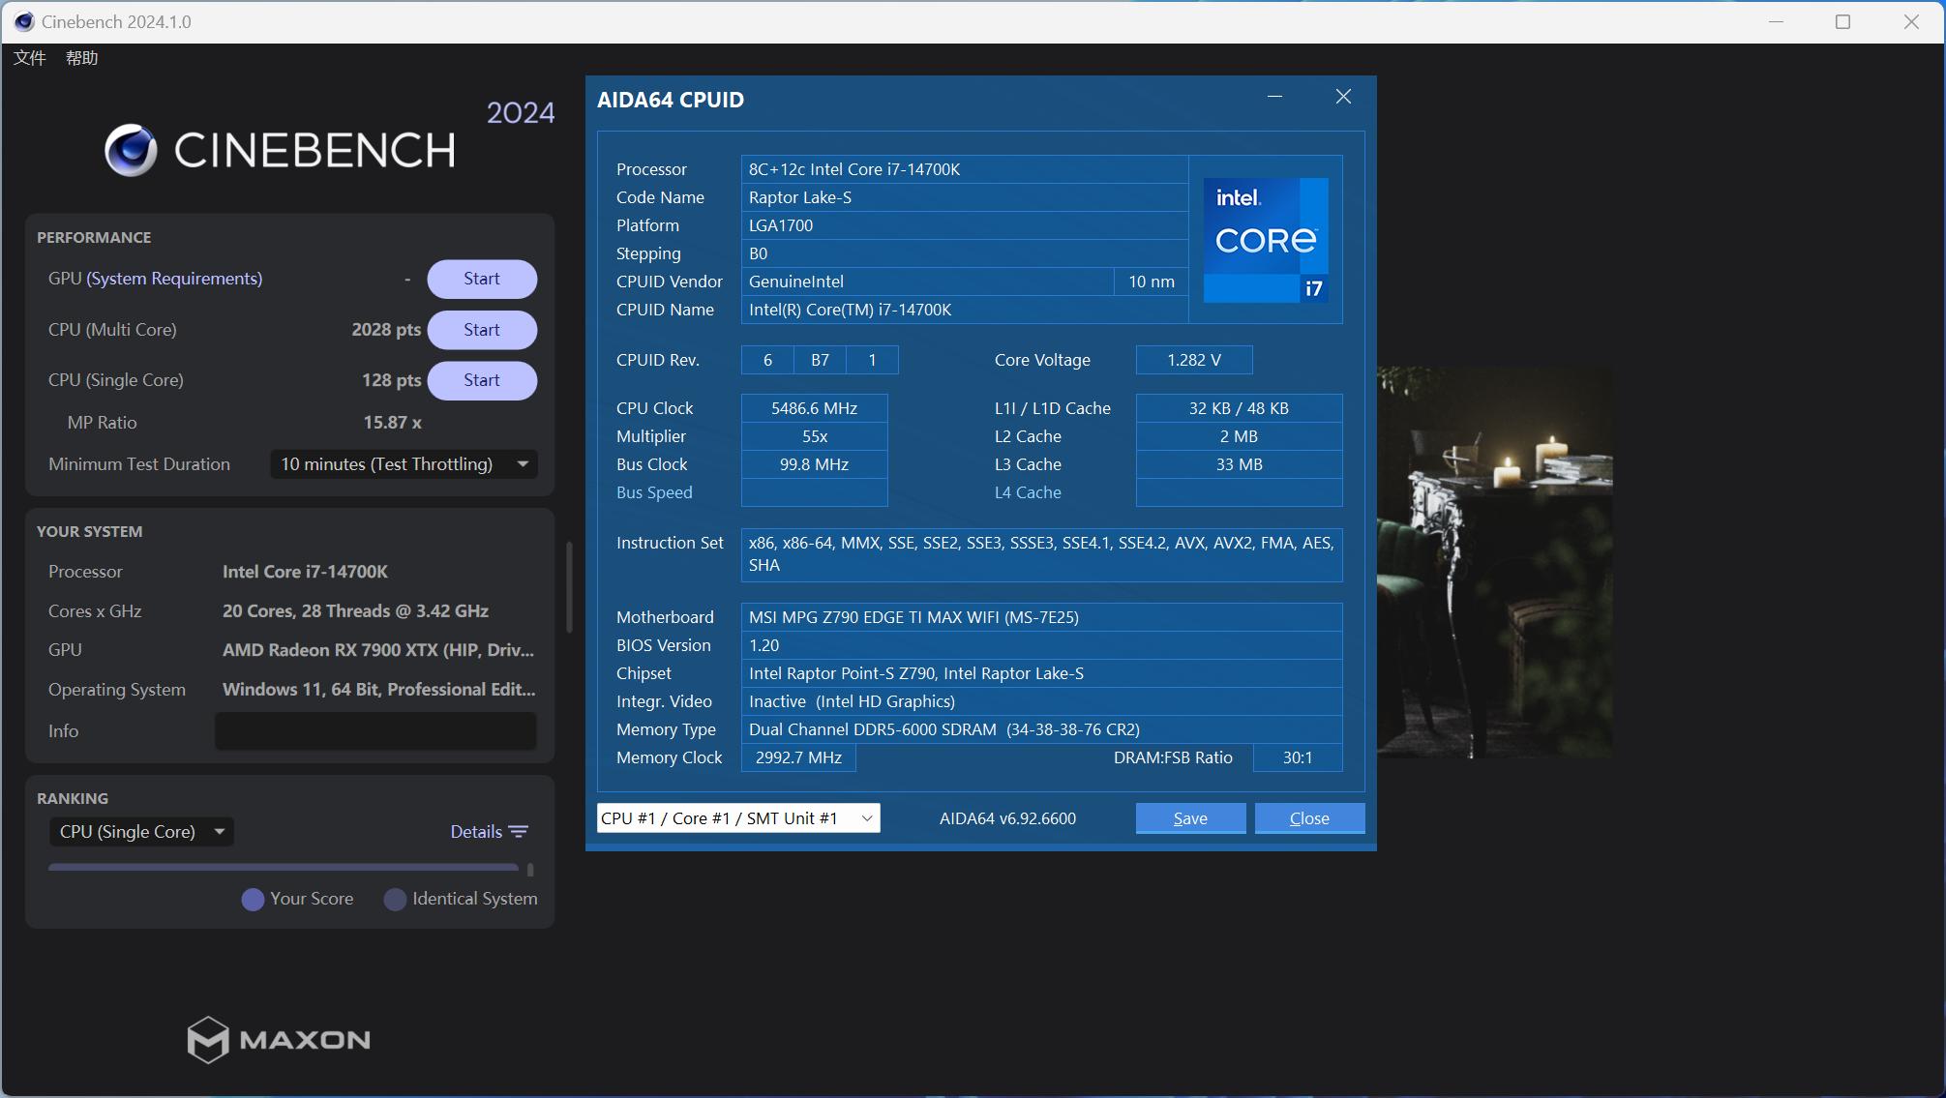The width and height of the screenshot is (1946, 1098).
Task: Toggle the Your Score legend dot
Action: 253,900
